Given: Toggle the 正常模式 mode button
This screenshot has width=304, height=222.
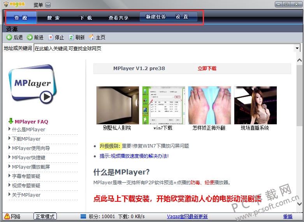Looking at the screenshot, I should click(x=45, y=217).
